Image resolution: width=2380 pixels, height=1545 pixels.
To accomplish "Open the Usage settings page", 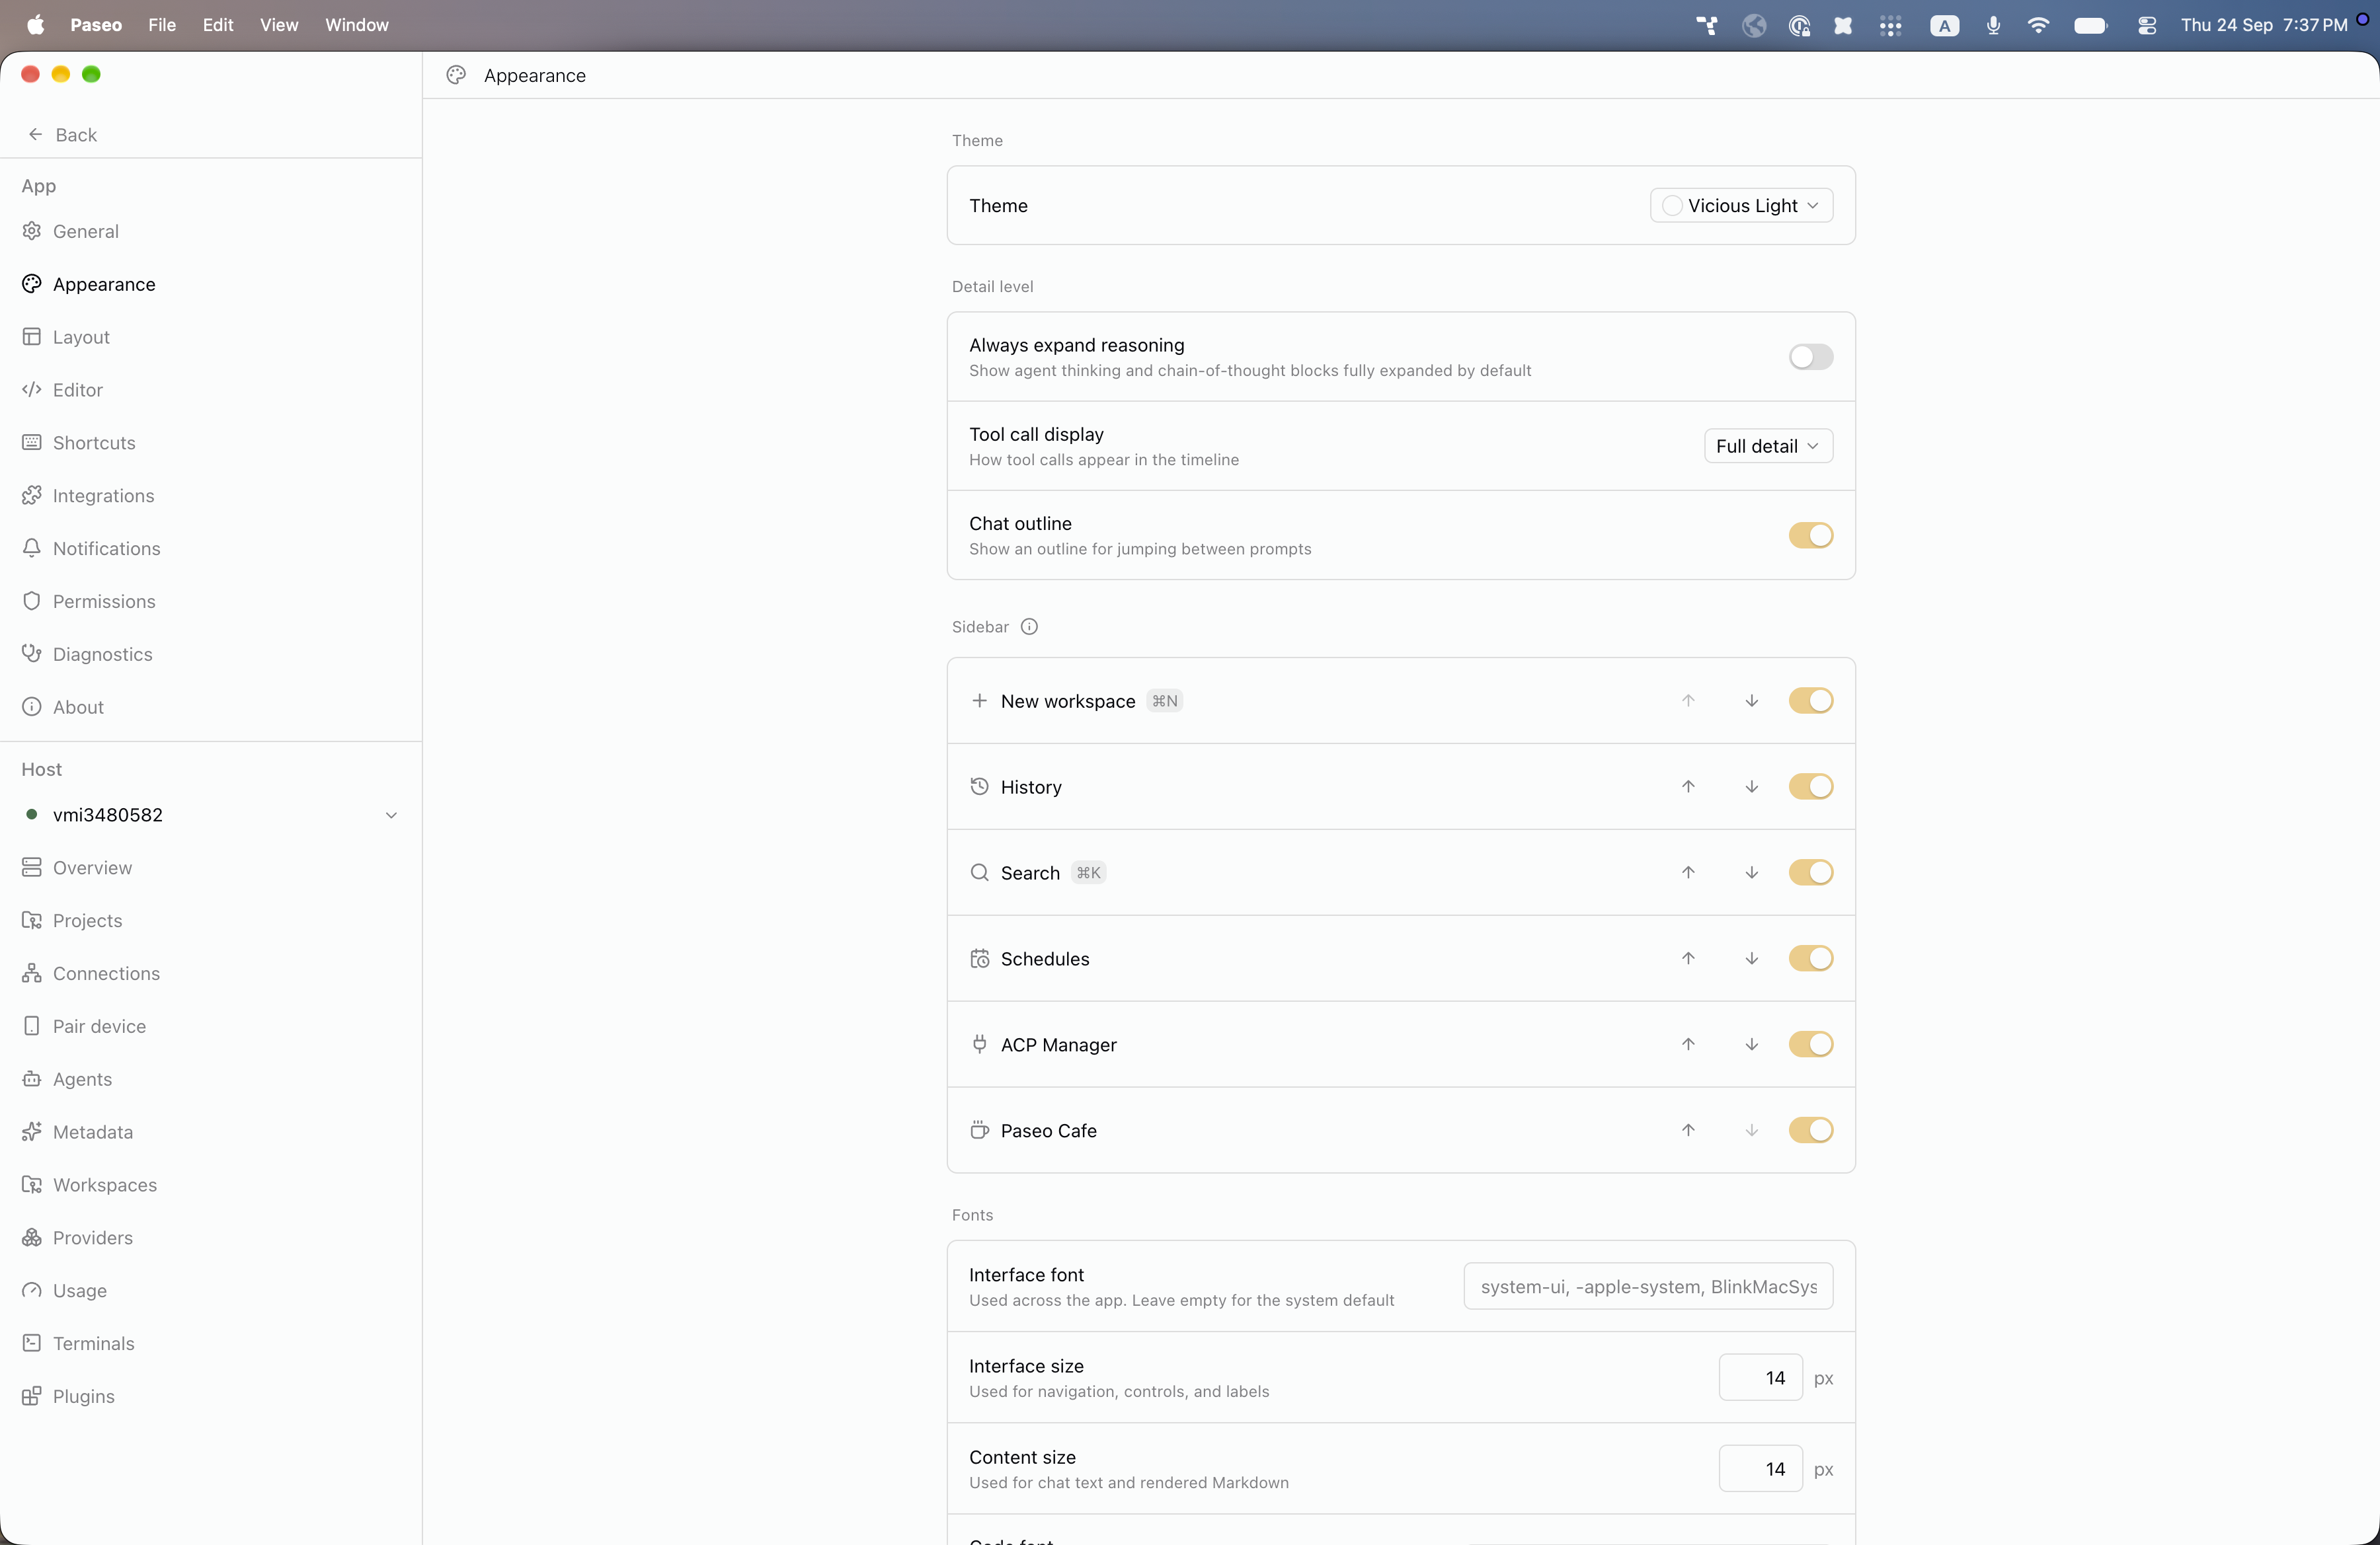I will click(210, 1290).
